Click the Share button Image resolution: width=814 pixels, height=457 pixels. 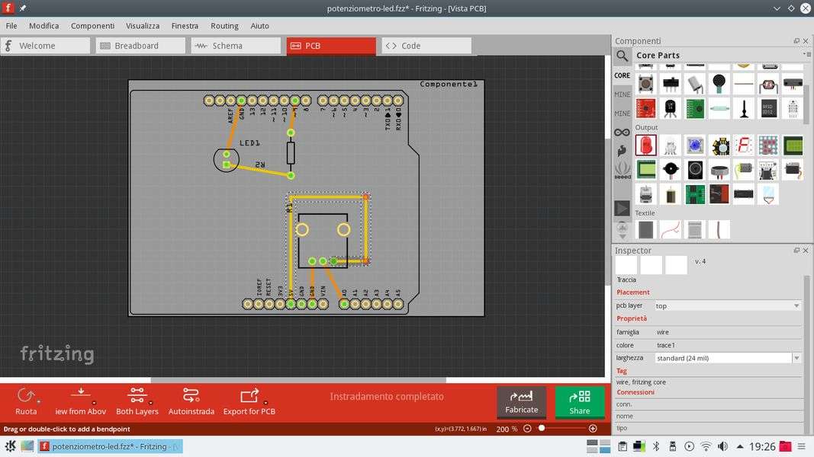pos(579,402)
